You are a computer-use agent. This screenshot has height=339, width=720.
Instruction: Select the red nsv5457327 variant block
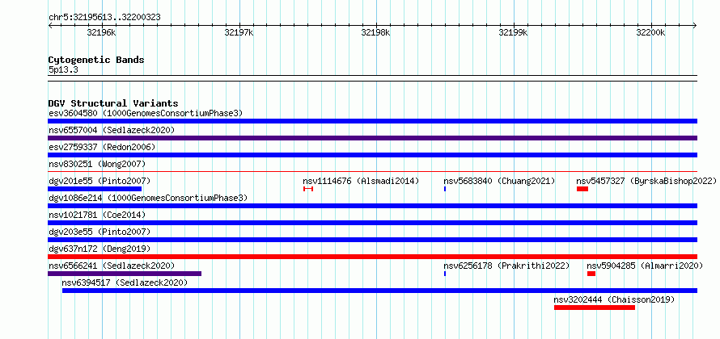coord(582,189)
